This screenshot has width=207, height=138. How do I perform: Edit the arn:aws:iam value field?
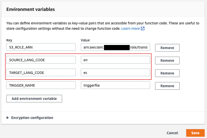click(x=115, y=47)
